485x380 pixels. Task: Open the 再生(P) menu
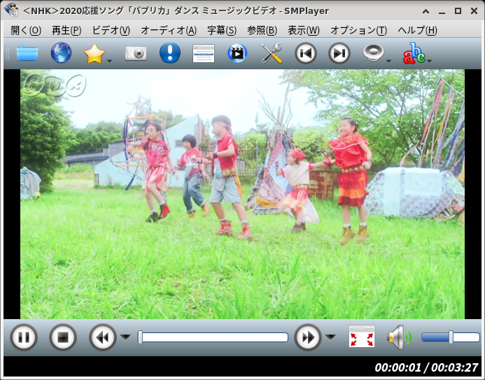[66, 30]
